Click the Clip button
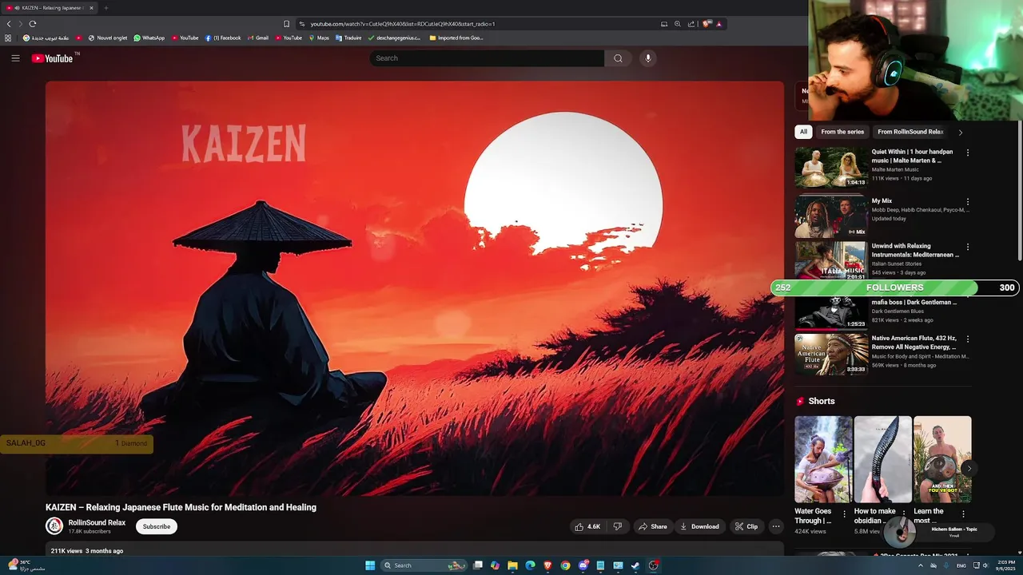This screenshot has width=1023, height=575. click(x=746, y=526)
